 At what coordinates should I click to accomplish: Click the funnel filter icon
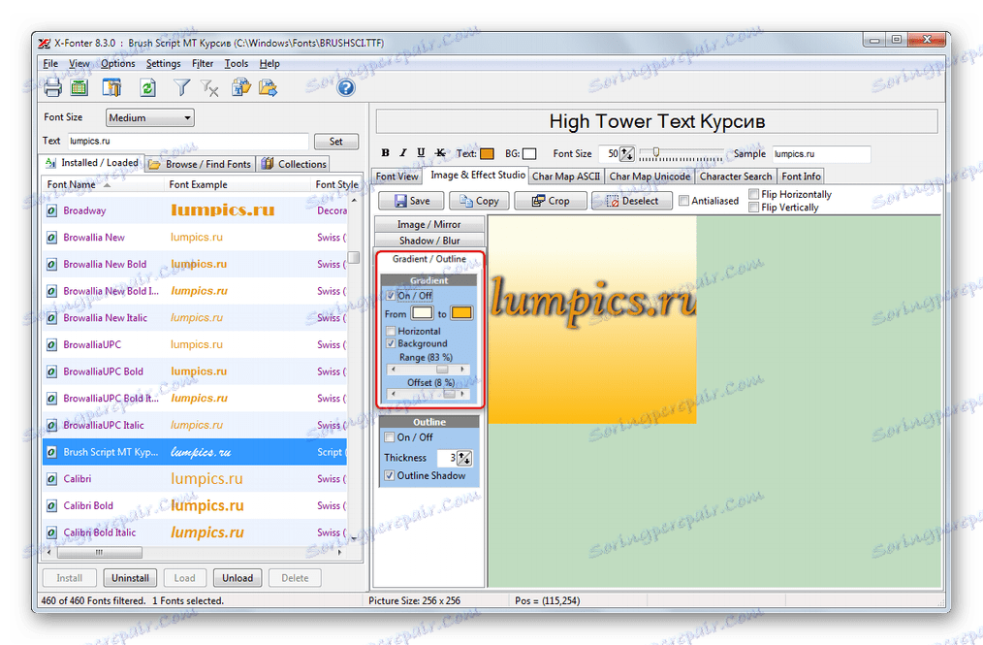182,88
